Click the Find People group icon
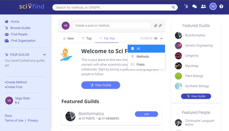The width and height of the screenshot is (229, 131). [x=7, y=34]
